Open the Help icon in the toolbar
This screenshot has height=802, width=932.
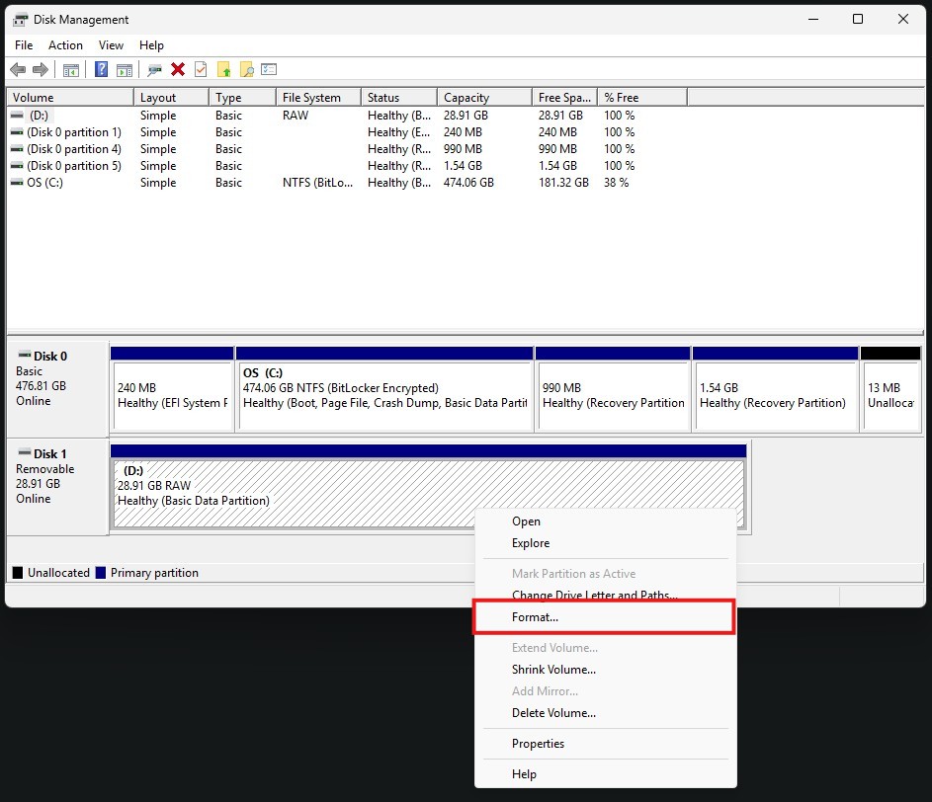pos(100,69)
